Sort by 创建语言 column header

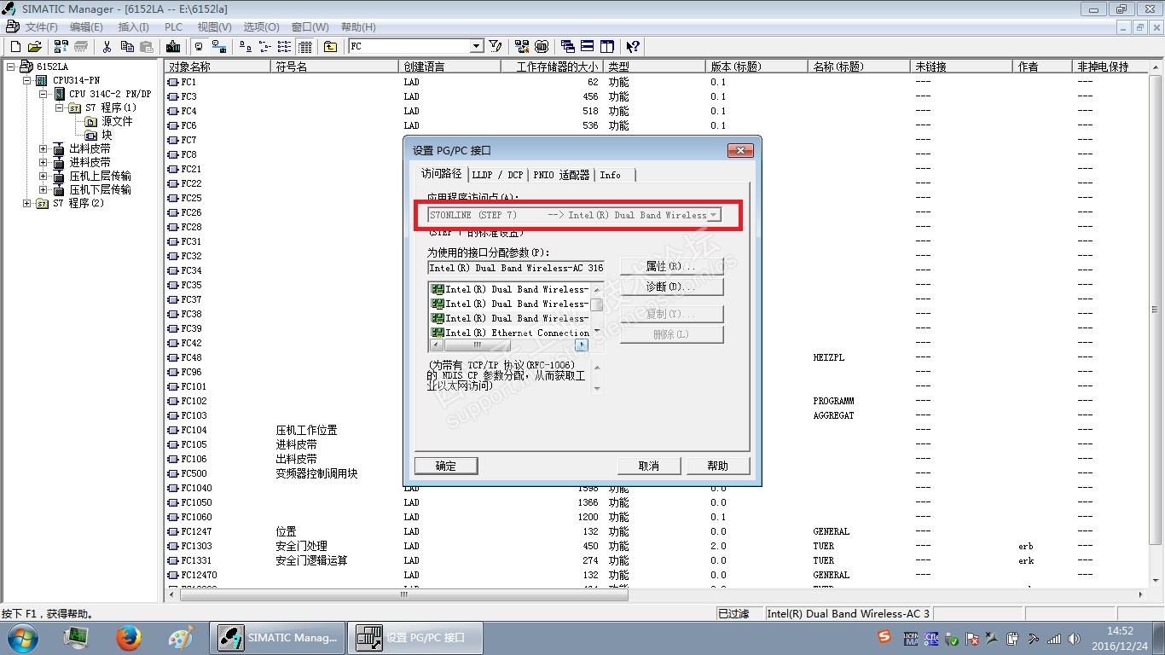pos(449,67)
